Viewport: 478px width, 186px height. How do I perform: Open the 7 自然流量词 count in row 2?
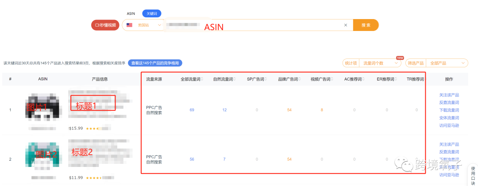coord(224,159)
